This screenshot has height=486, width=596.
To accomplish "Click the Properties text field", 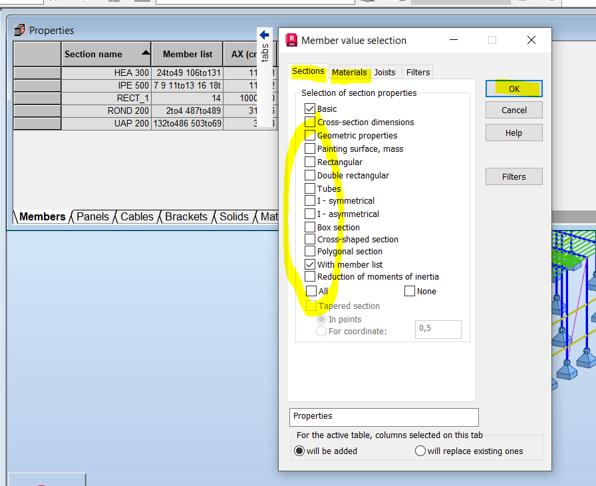I will point(384,417).
